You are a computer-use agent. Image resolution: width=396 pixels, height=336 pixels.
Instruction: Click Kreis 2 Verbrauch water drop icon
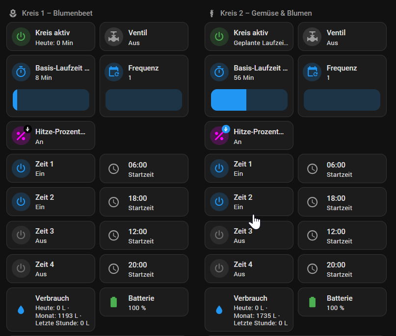point(219,310)
